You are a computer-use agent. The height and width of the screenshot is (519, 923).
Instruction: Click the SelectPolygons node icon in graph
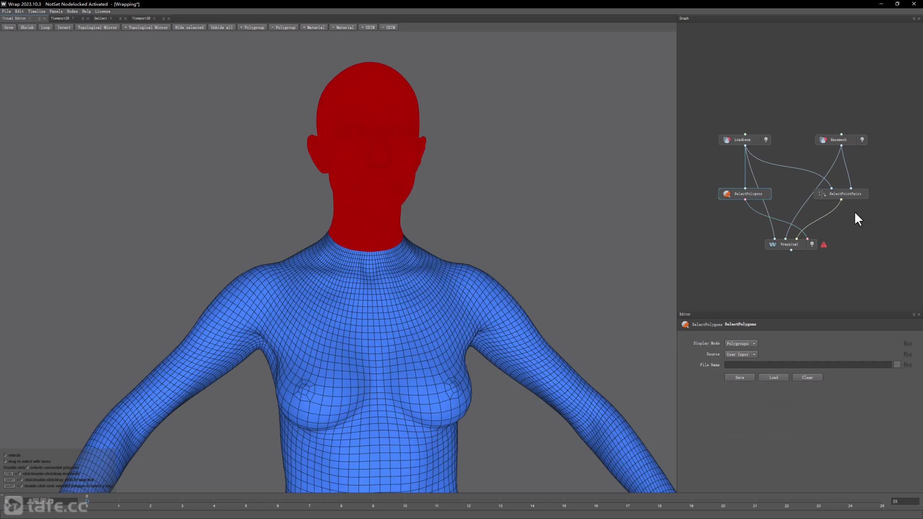point(727,194)
